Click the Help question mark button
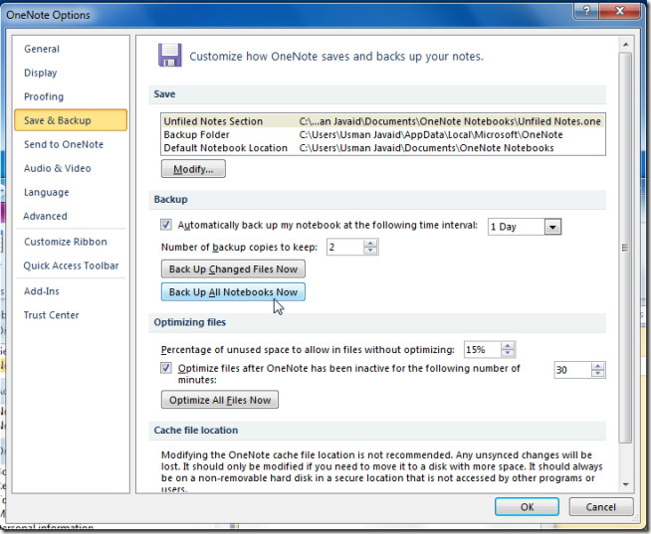This screenshot has height=534, width=651. (586, 11)
